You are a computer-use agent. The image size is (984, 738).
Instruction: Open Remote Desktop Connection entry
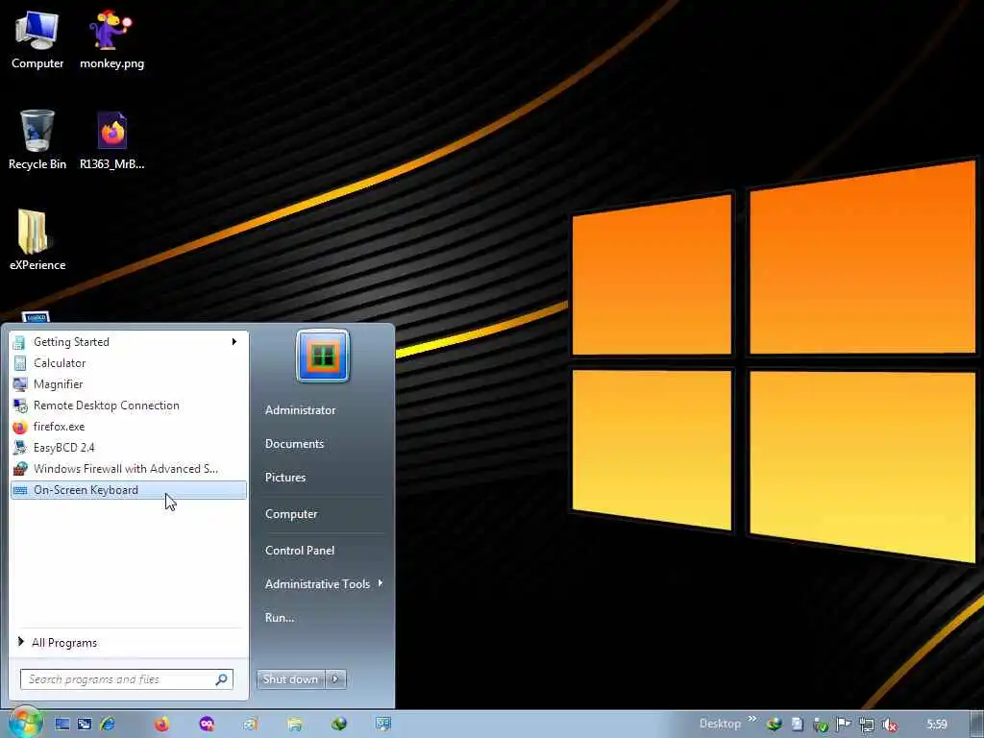[x=128, y=406]
